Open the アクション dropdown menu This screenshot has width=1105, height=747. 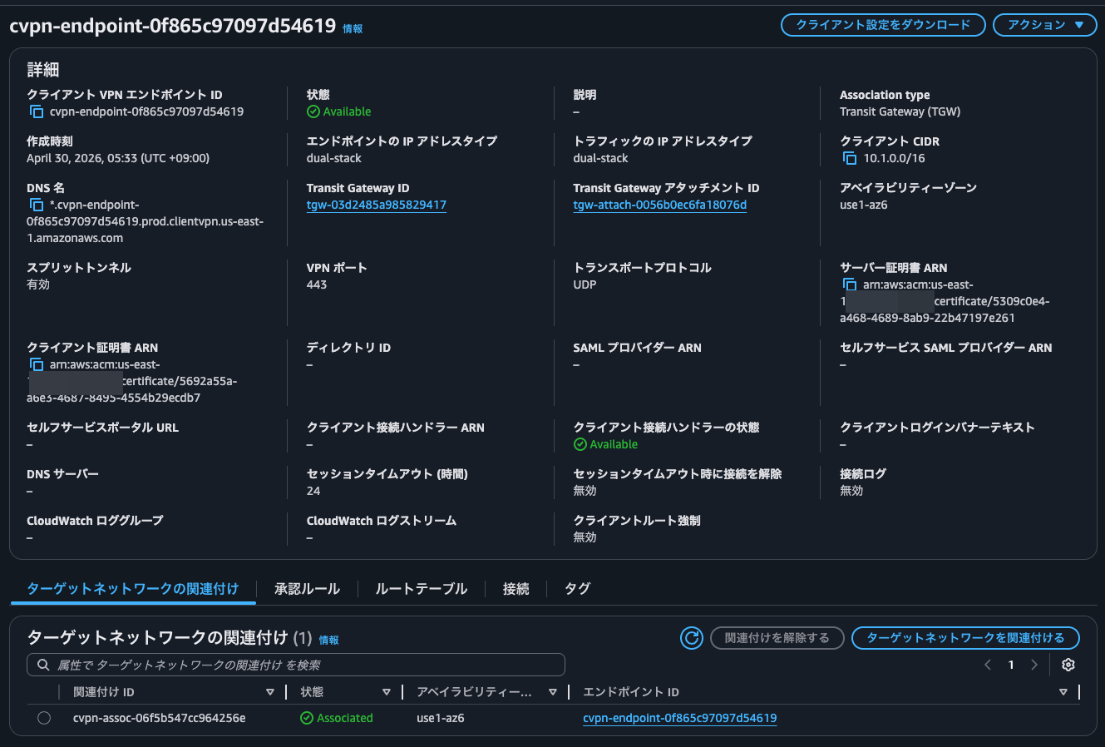point(1044,24)
